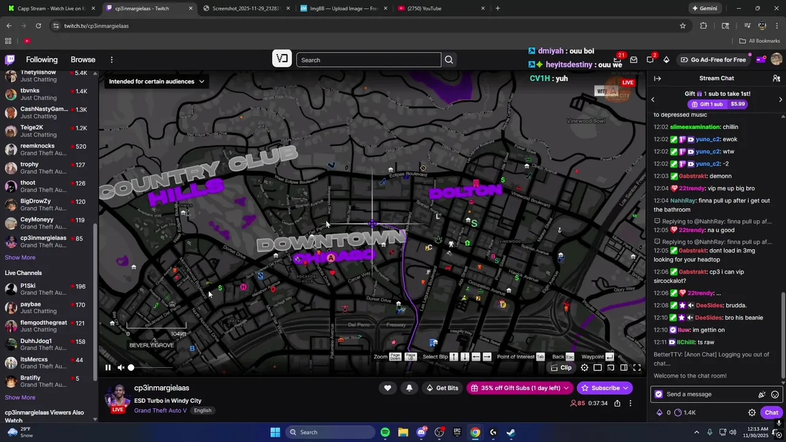Bookmark this page with the star
786x442 pixels.
click(x=683, y=26)
